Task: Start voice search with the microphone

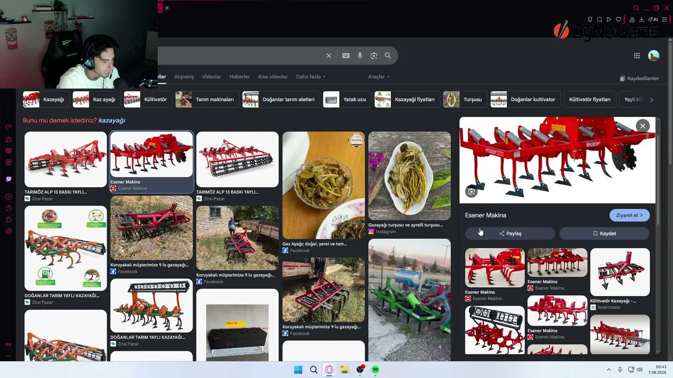Action: (x=360, y=56)
